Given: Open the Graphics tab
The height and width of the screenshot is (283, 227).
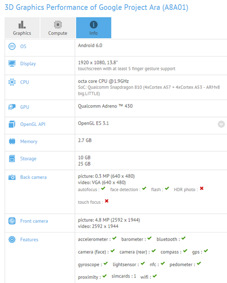Looking at the screenshot, I should pos(22,28).
